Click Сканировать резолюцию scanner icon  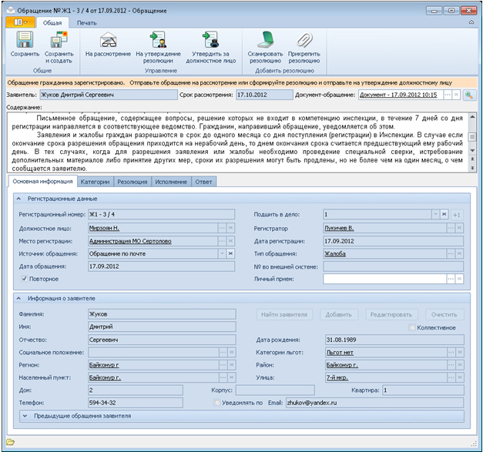(266, 40)
